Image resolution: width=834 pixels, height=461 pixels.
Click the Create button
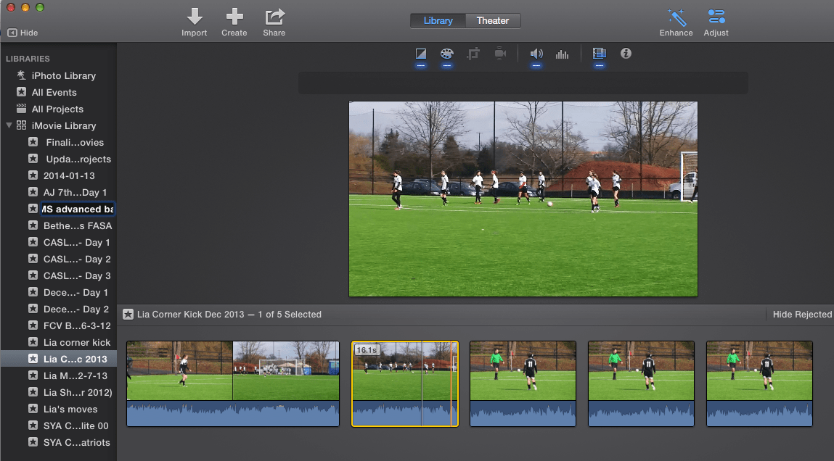[x=234, y=22]
